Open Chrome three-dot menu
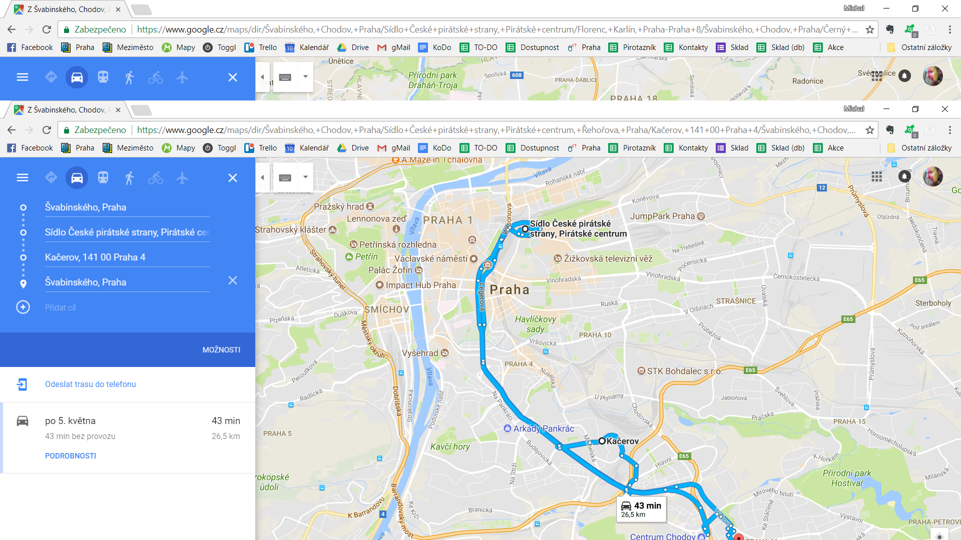961x540 pixels. (950, 130)
